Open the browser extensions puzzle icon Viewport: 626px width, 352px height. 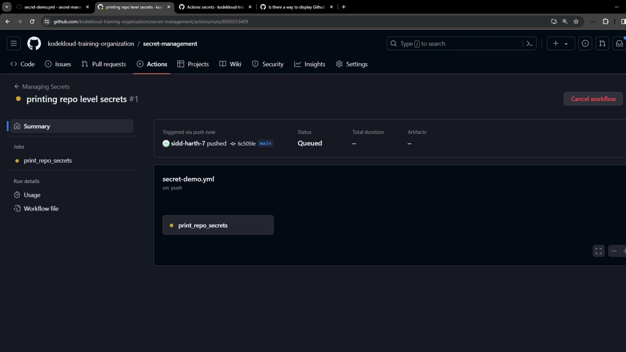605,22
